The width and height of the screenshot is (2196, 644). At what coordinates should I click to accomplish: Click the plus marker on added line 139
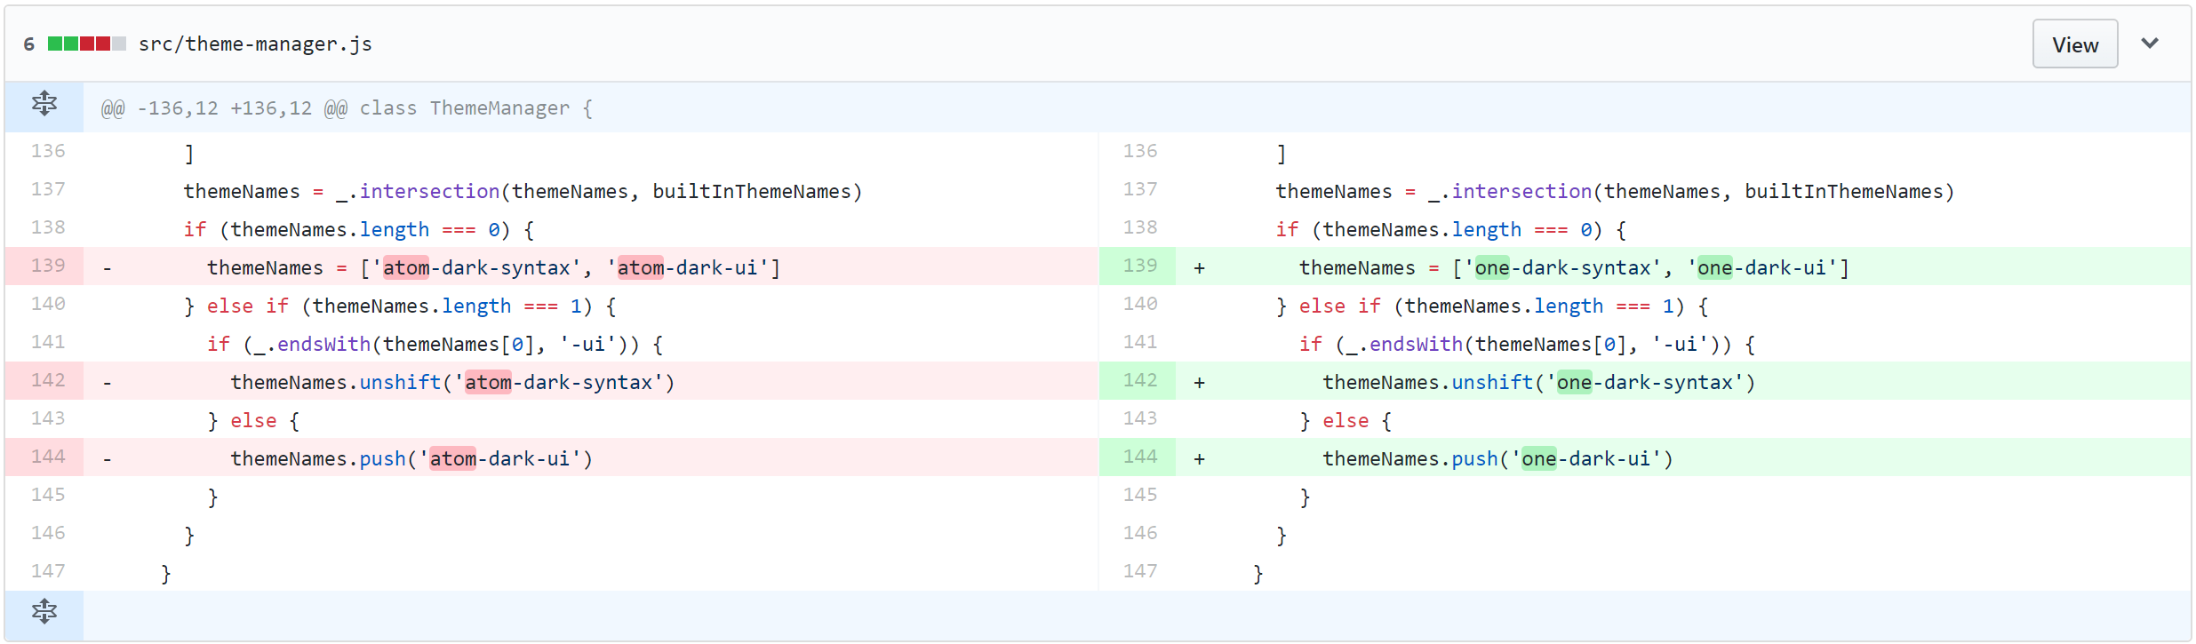point(1199,268)
